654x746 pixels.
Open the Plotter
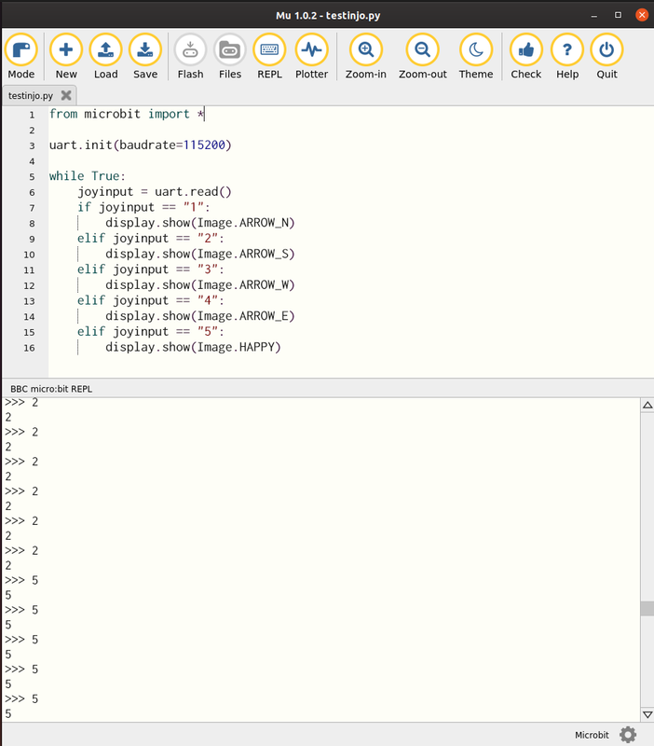(312, 56)
